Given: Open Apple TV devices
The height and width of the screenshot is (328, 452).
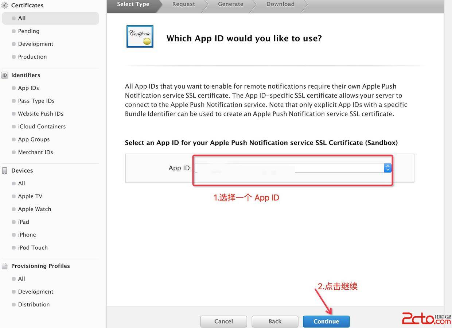Looking at the screenshot, I should pyautogui.click(x=30, y=196).
